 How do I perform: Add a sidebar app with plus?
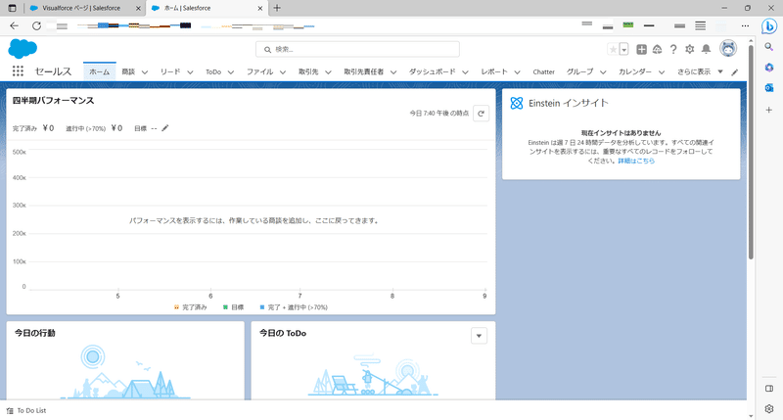pos(769,110)
